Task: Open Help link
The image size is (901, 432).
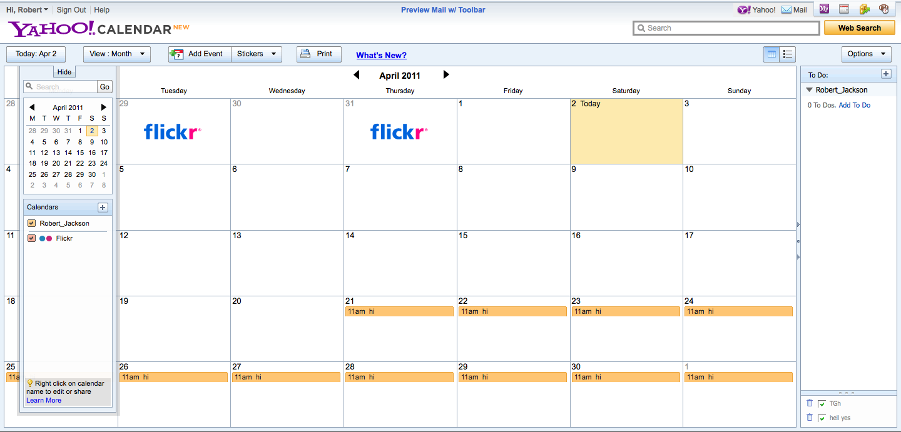Action: point(101,10)
